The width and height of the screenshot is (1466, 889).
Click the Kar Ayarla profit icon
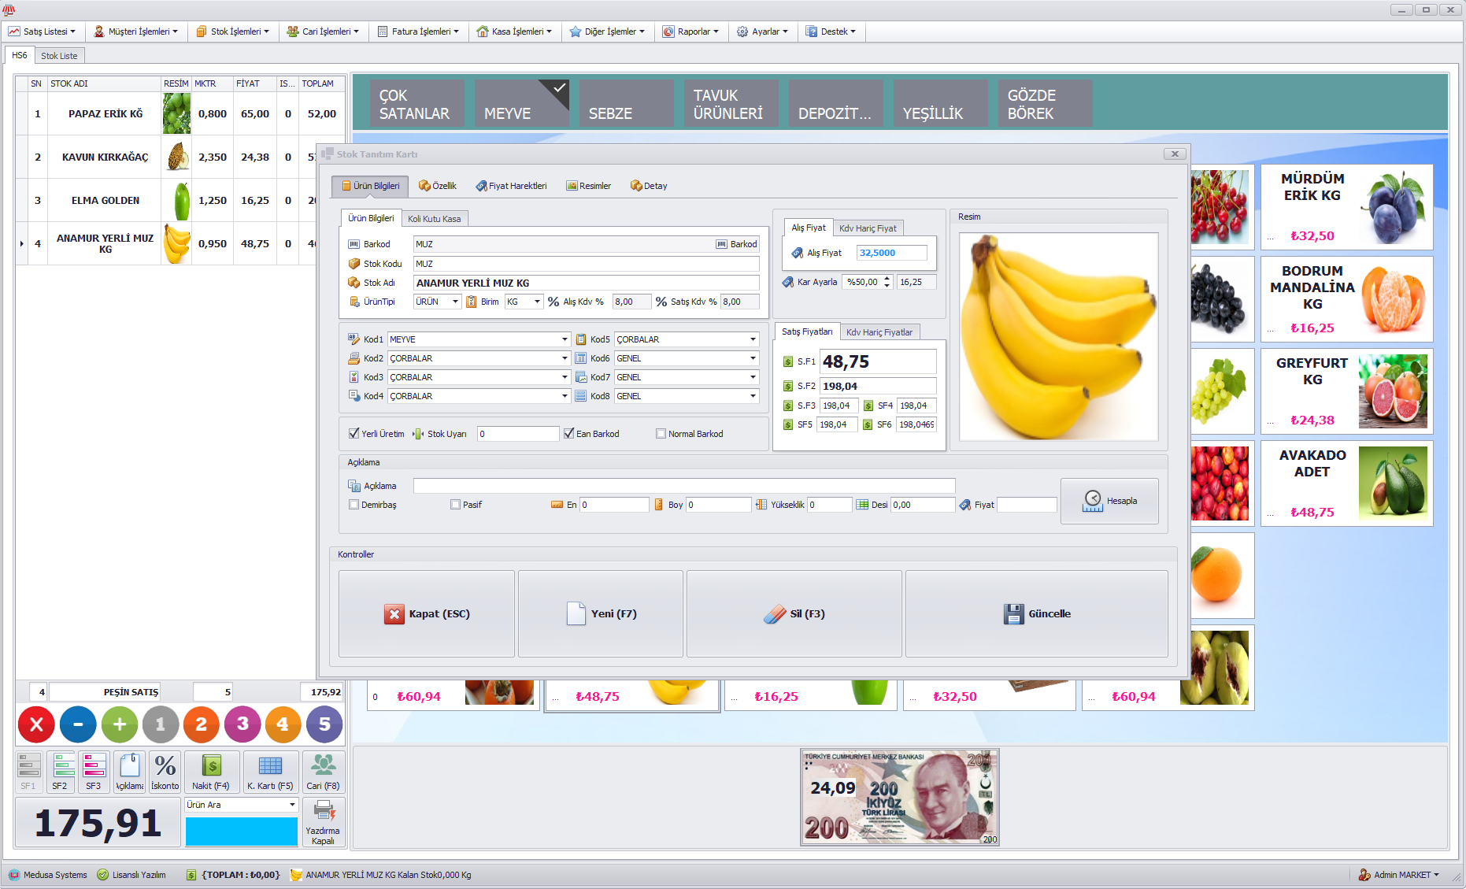coord(787,282)
